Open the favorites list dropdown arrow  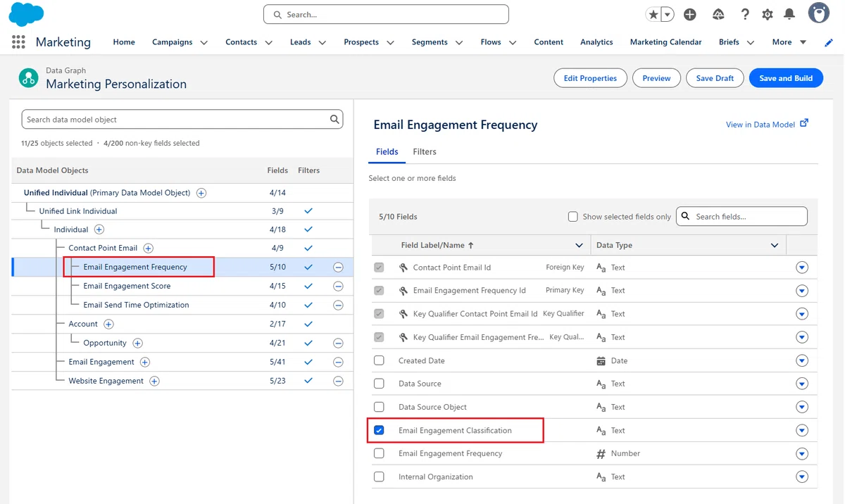click(x=668, y=14)
